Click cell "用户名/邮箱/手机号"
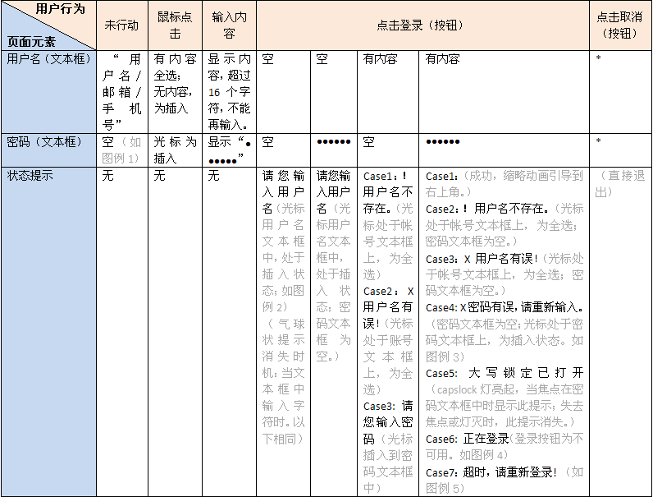This screenshot has height=497, width=653. pyautogui.click(x=121, y=92)
